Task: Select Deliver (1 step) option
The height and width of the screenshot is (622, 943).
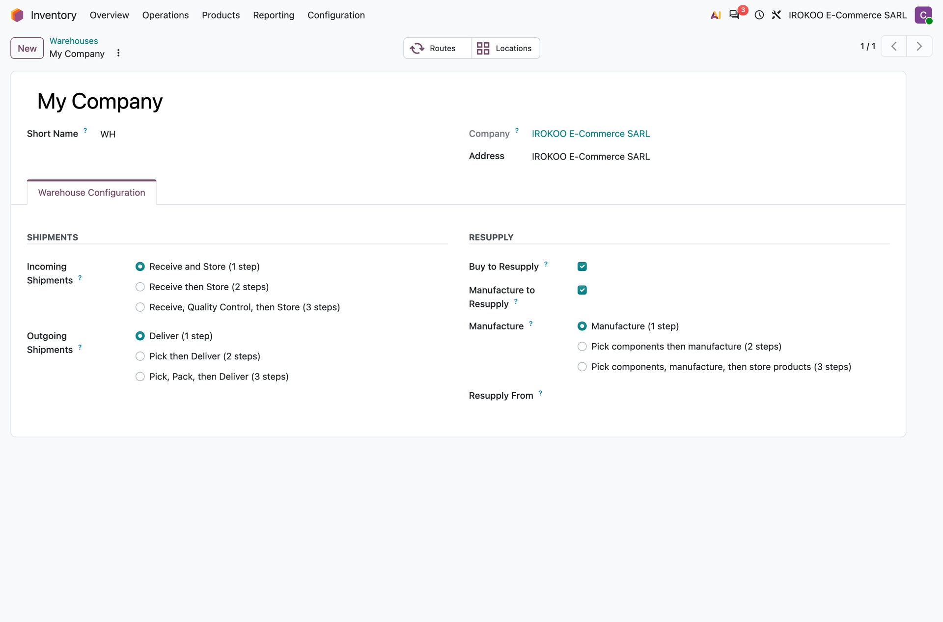Action: (140, 336)
